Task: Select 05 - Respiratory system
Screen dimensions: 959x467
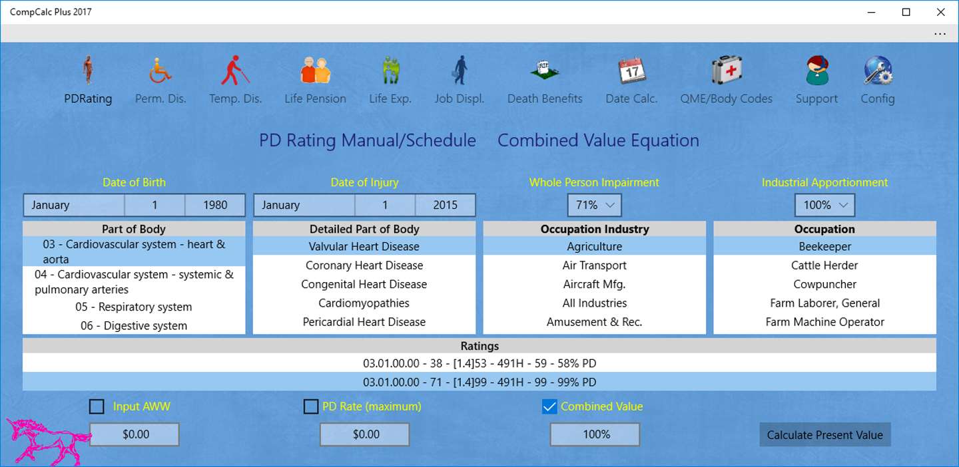Action: 134,307
